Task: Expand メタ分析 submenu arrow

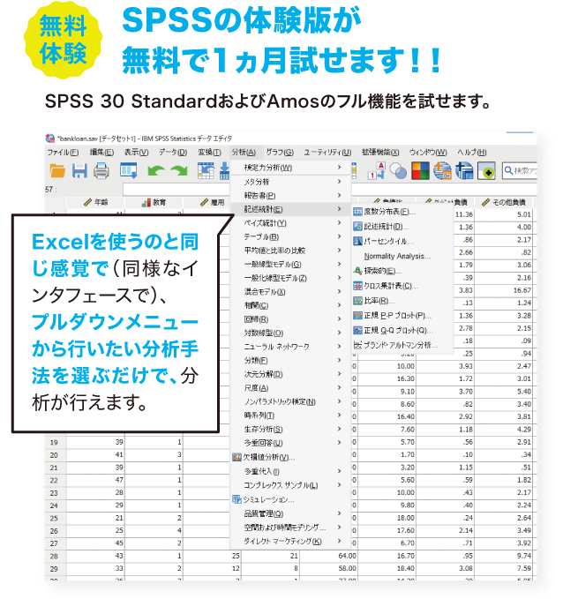Action: point(339,182)
